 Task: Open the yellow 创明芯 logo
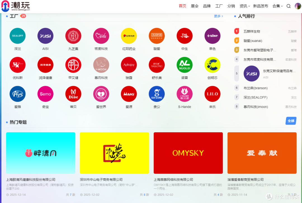pyautogui.click(x=213, y=65)
